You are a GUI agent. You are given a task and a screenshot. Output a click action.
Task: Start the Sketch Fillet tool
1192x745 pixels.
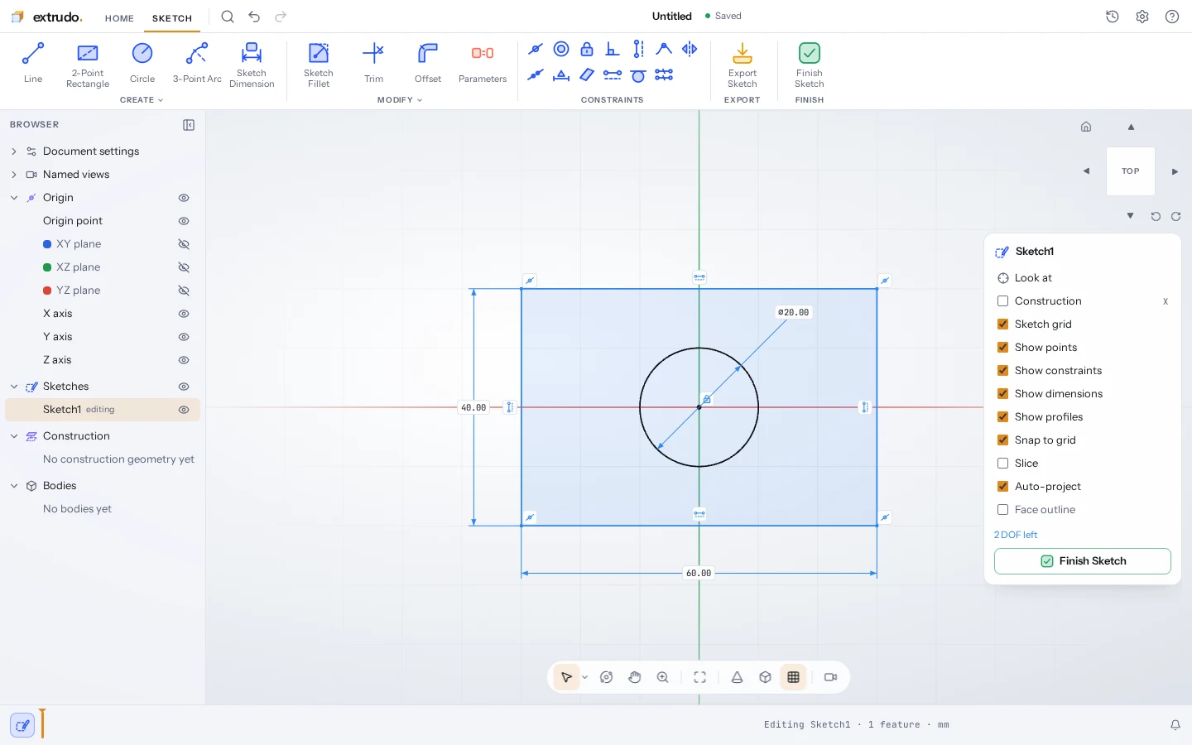(x=319, y=64)
